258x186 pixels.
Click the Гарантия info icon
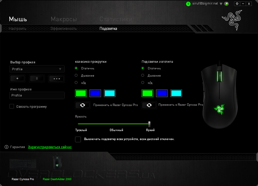point(6,147)
